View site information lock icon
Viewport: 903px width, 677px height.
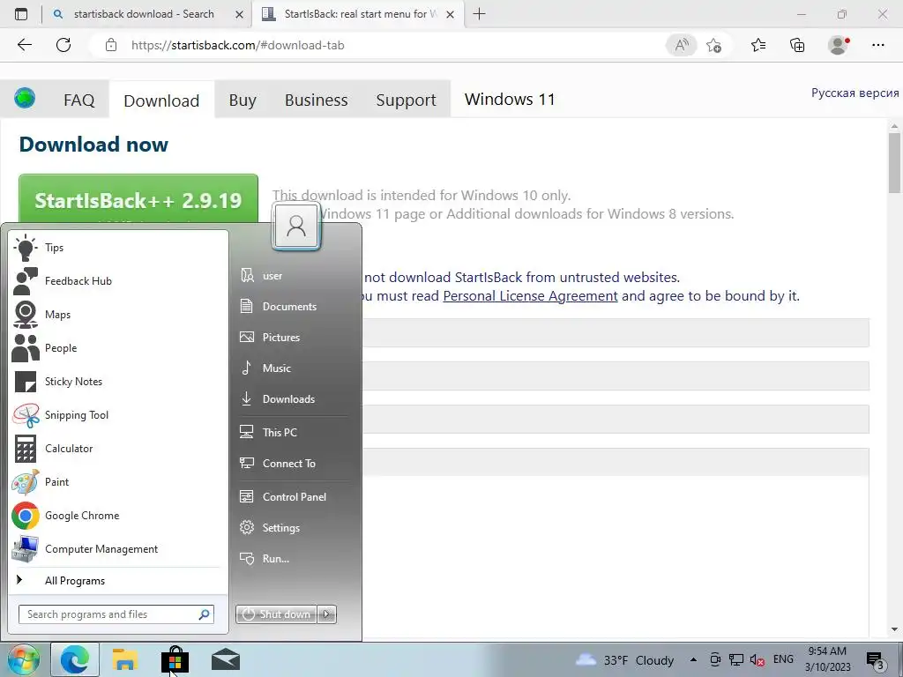pyautogui.click(x=111, y=46)
